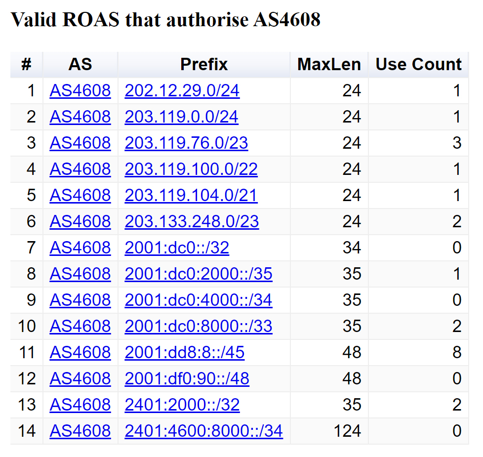Open the 2001:dc0::/32 prefix link
The width and height of the screenshot is (483, 457).
click(x=176, y=248)
